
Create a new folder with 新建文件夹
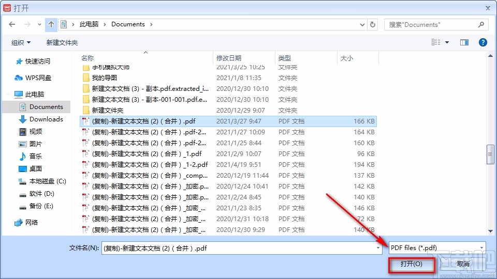62,42
